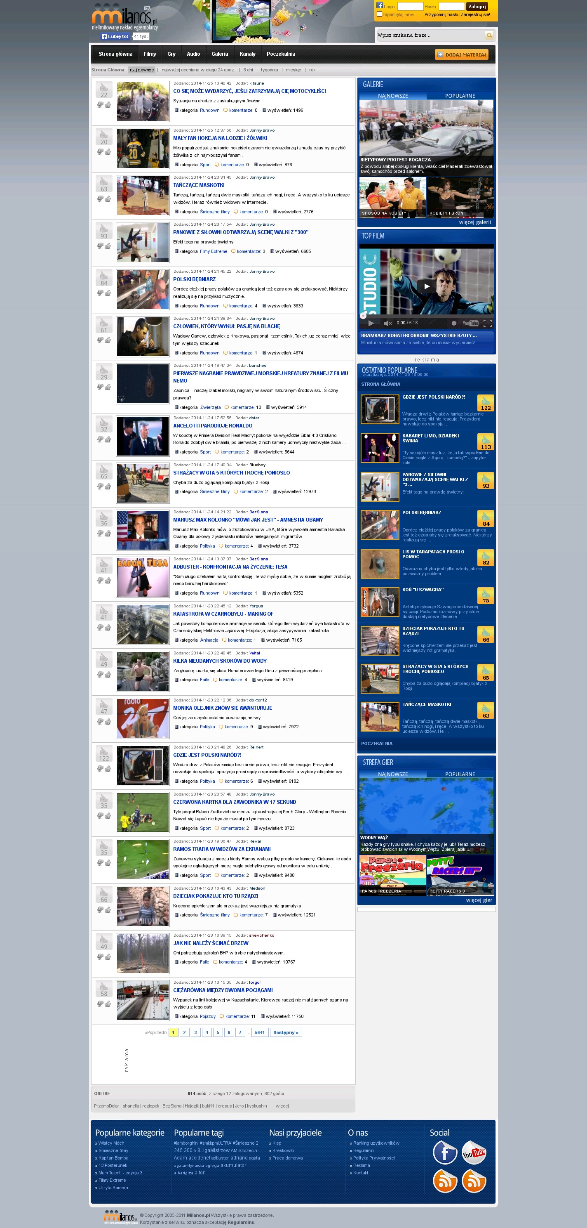Seek using the video progress bar handle
This screenshot has width=587, height=1228.
click(363, 316)
